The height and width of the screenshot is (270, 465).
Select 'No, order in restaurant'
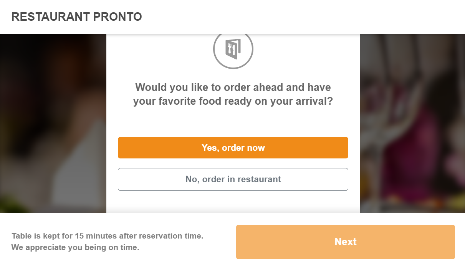click(x=233, y=179)
